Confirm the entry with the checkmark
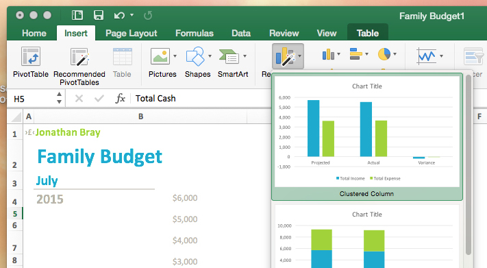Viewport: 487px width, 268px height. (x=99, y=99)
